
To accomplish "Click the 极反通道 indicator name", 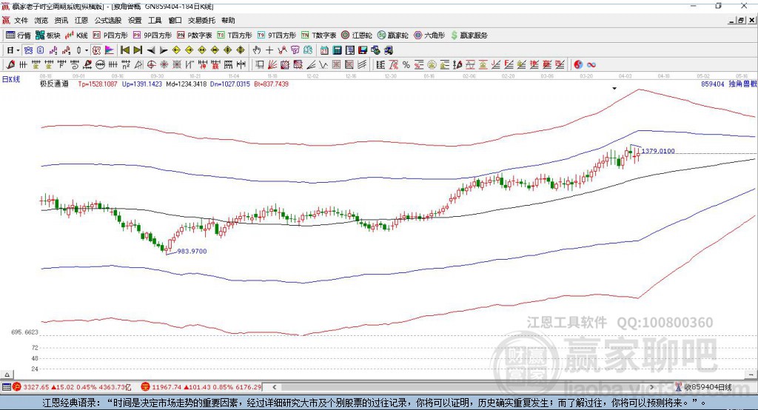I will [x=54, y=84].
